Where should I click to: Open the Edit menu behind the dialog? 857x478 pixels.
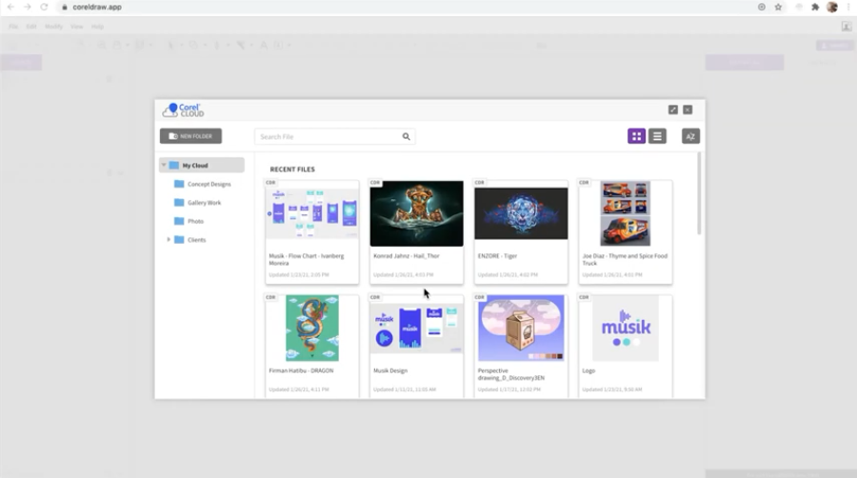tap(31, 27)
